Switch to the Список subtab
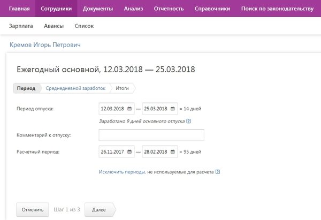 (83, 26)
